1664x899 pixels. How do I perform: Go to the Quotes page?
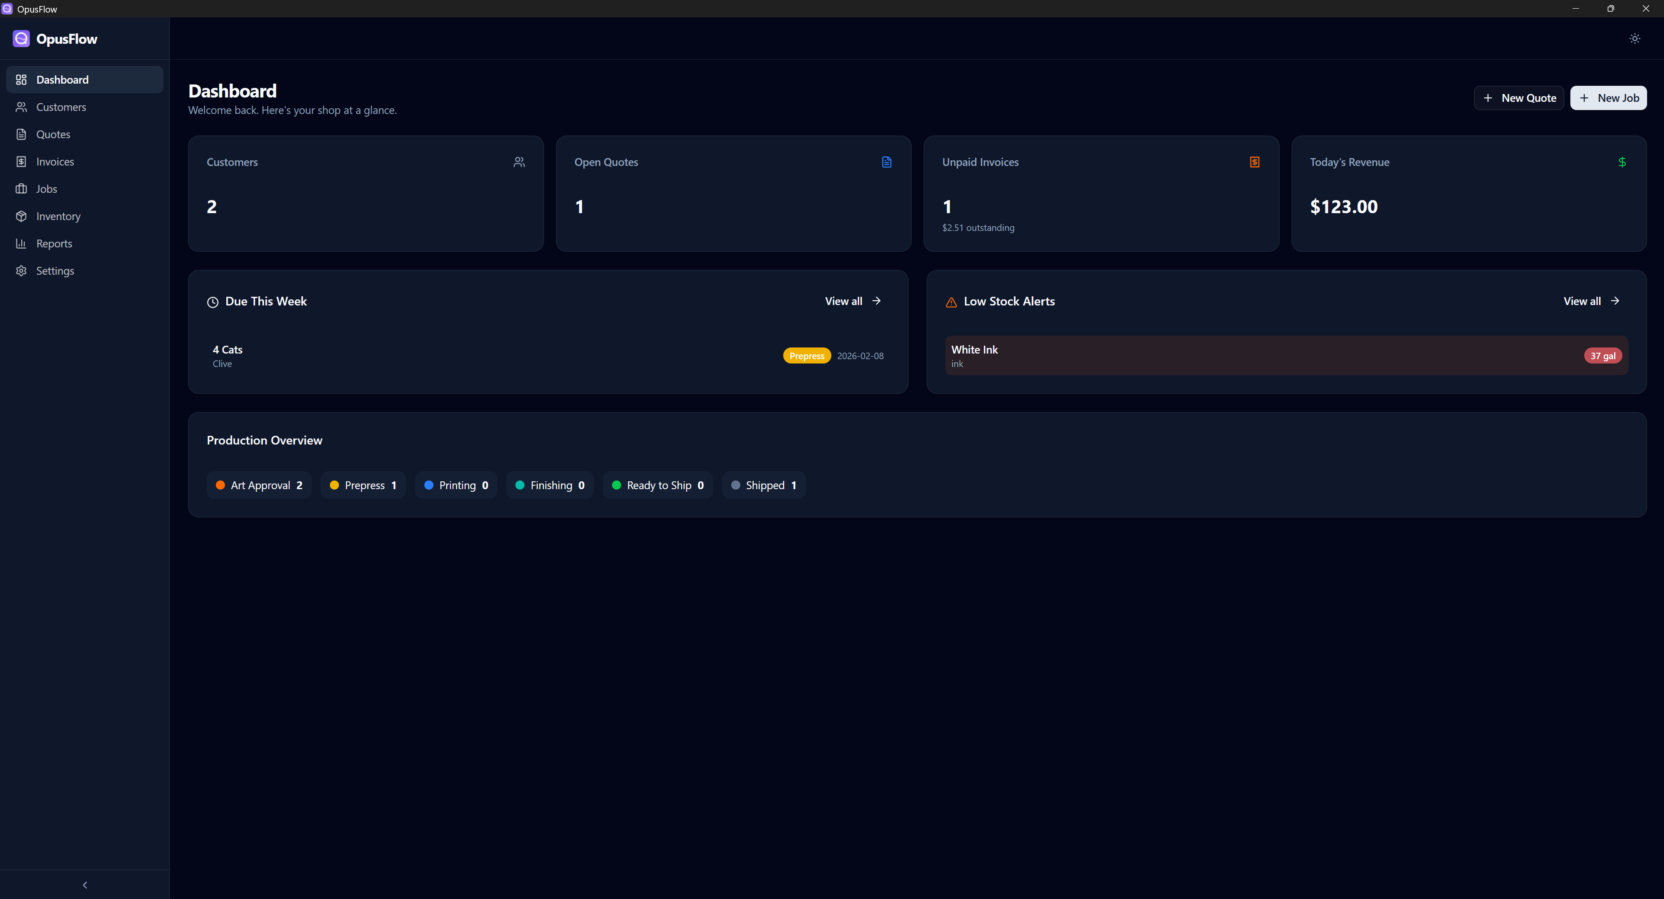pos(53,134)
